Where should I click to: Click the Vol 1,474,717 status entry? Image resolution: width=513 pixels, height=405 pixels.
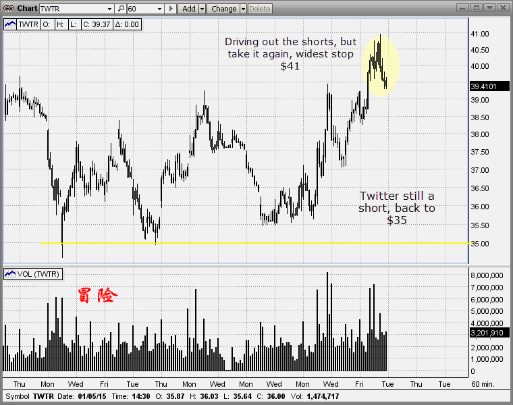(x=315, y=396)
